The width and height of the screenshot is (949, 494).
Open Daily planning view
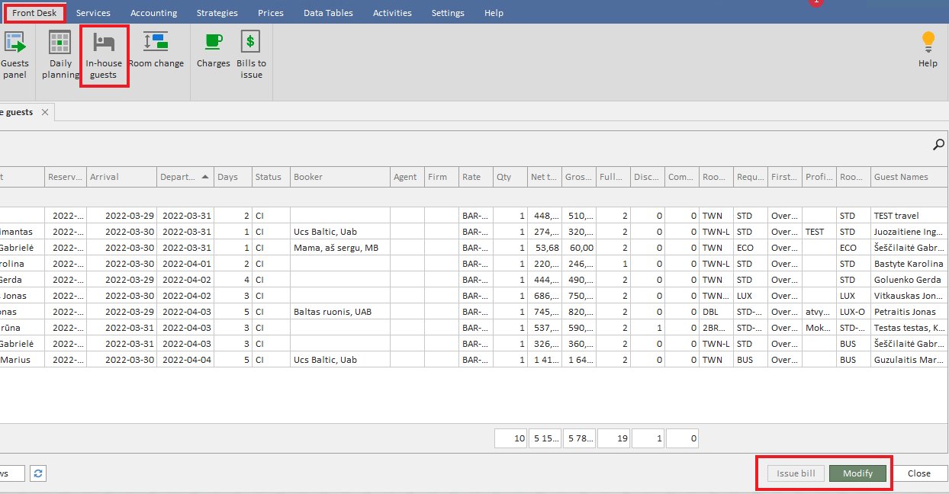tap(60, 54)
